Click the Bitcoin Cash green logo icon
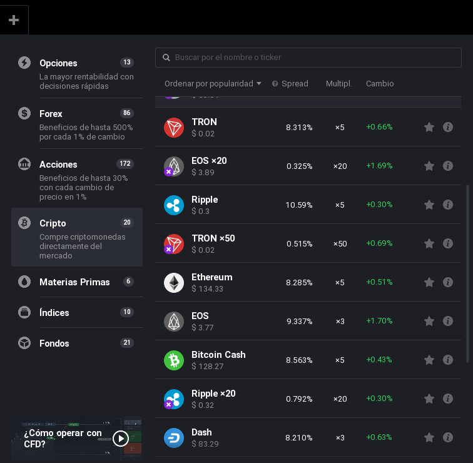 174,360
